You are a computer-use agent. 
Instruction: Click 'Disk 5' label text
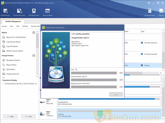click(48, 112)
